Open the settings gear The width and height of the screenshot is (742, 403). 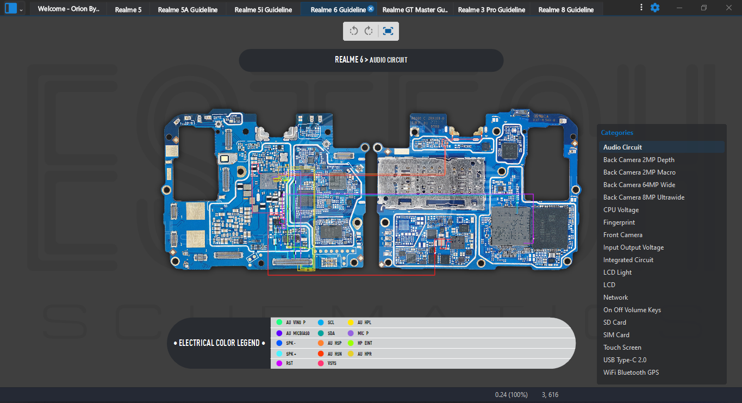(655, 8)
